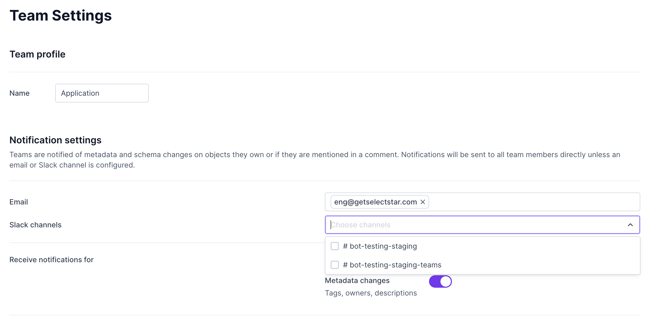
Task: Check the bot-testing-staging checkbox
Action: (335, 246)
